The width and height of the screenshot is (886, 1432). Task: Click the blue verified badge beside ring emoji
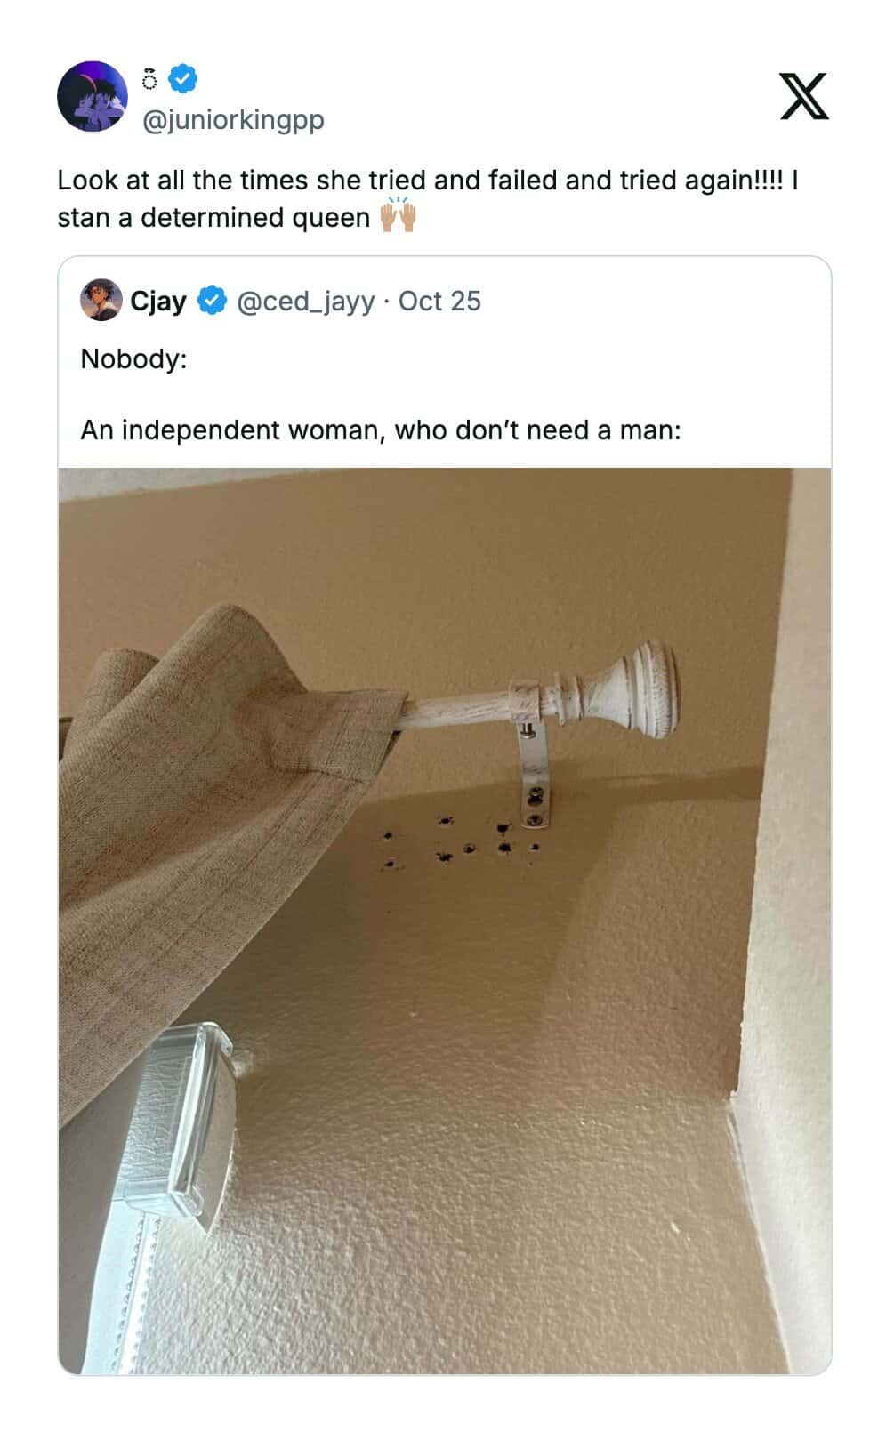click(182, 79)
